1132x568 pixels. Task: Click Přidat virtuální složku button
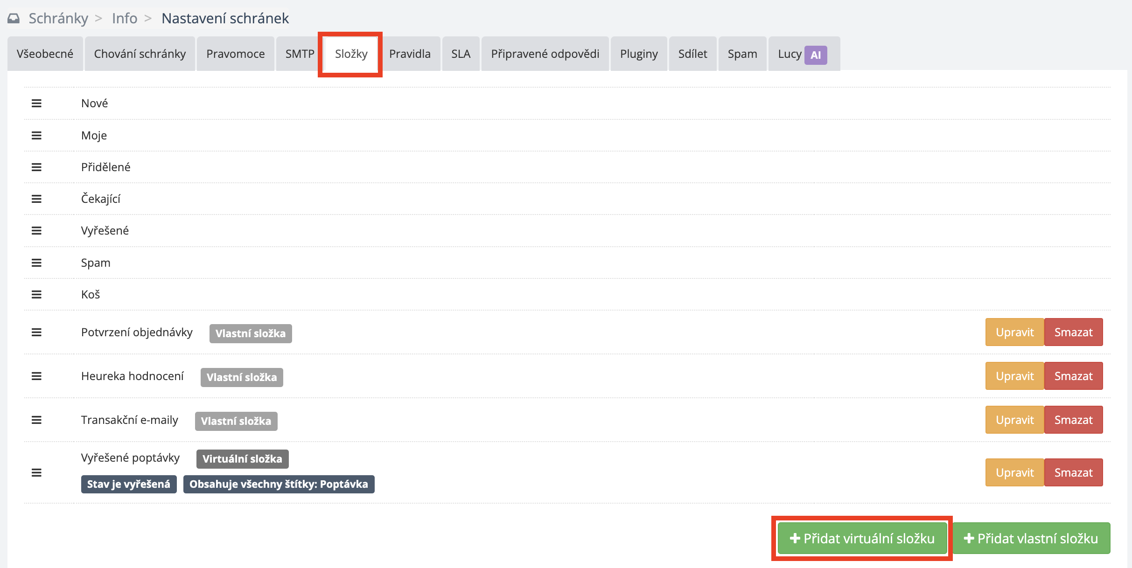862,538
